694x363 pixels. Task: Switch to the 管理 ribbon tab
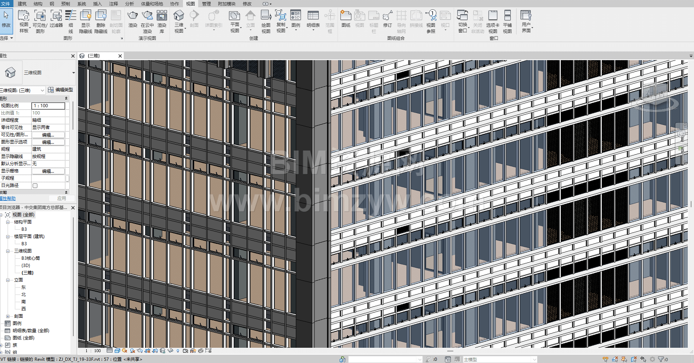[x=207, y=4]
